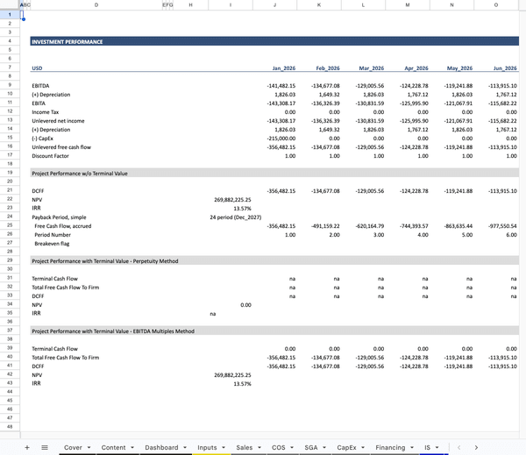Click the INVESTMENT PERFORMANCE title cell
The width and height of the screenshot is (526, 455).
click(68, 41)
